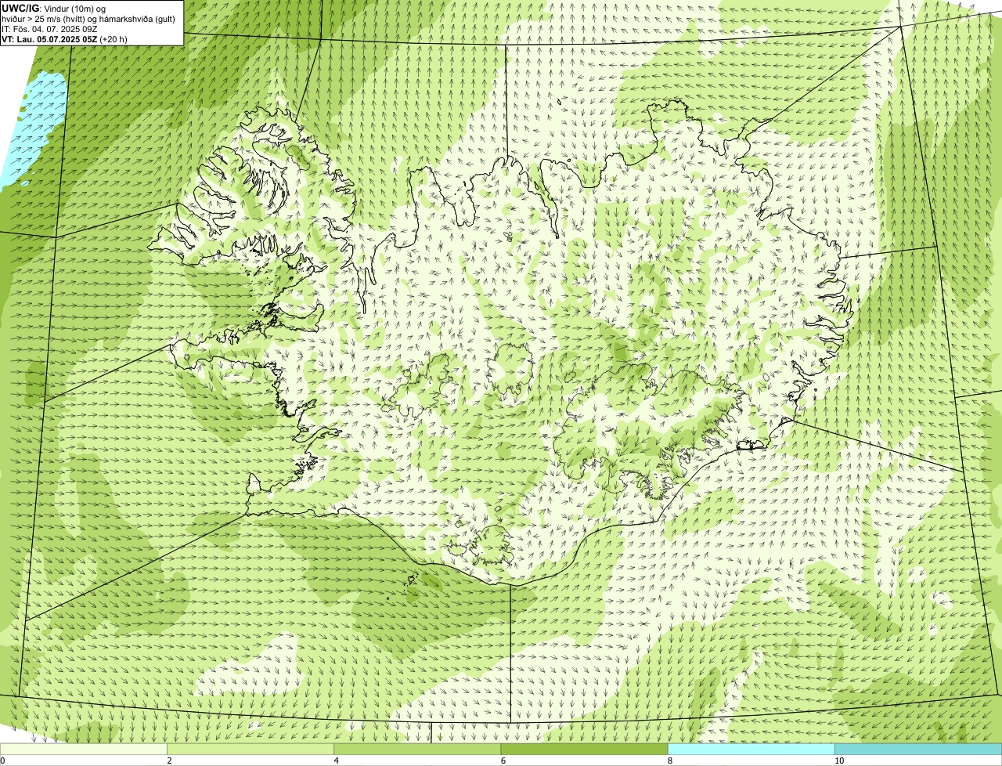Screen dimensions: 1002x766
Task: Select the teal above-10 m/s color bar segment
Action: pos(918,749)
